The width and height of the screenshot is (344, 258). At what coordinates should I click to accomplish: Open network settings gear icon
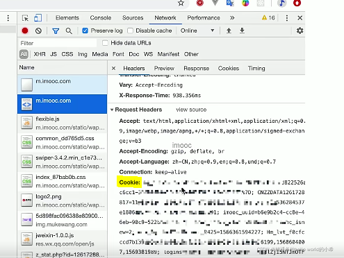tap(300, 31)
